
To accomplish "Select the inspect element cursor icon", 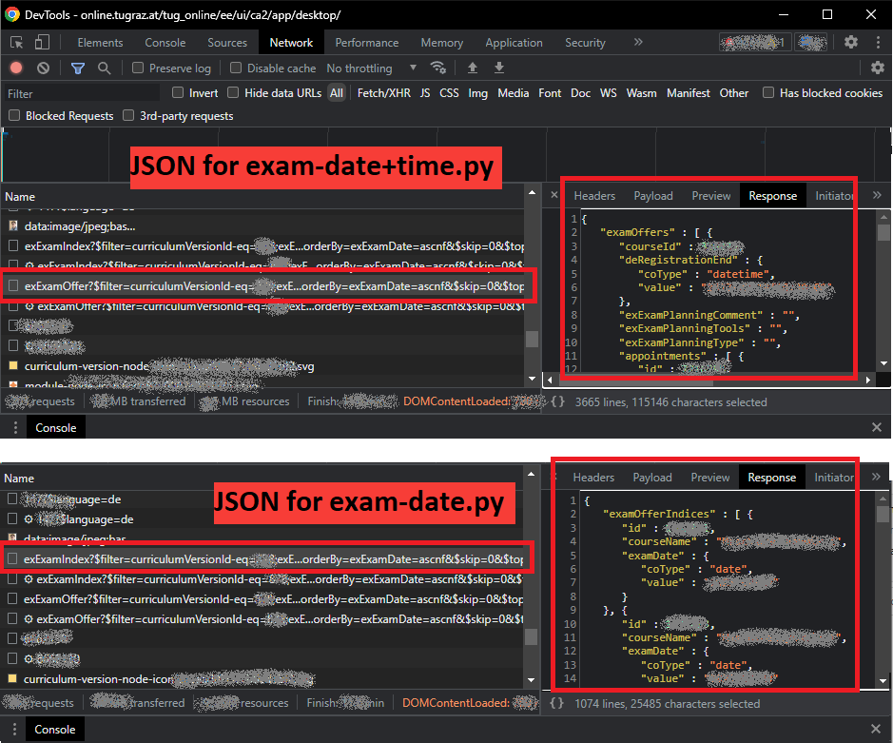I will (15, 42).
